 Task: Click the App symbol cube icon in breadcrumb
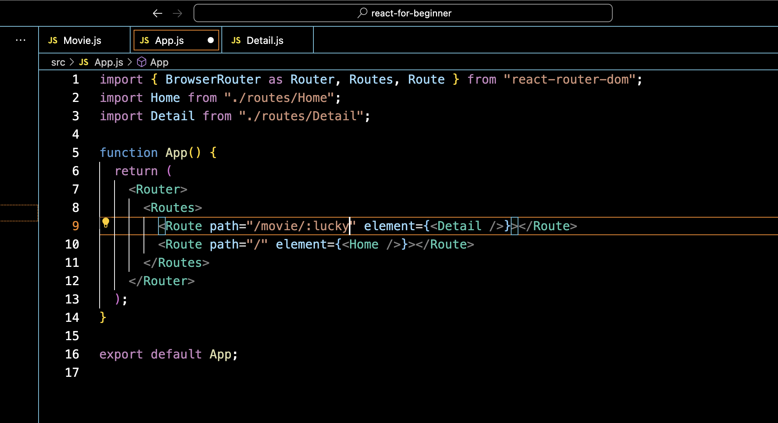[142, 62]
